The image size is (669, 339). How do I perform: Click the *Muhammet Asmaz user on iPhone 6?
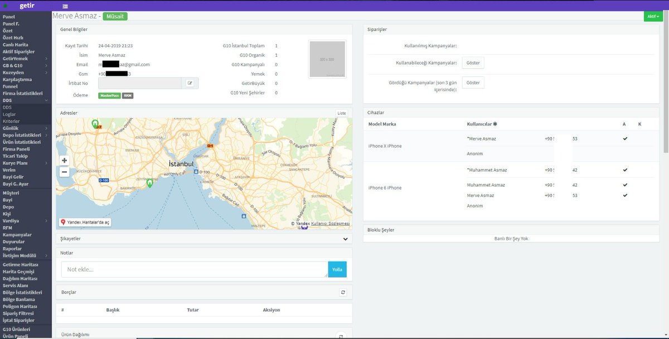click(487, 170)
